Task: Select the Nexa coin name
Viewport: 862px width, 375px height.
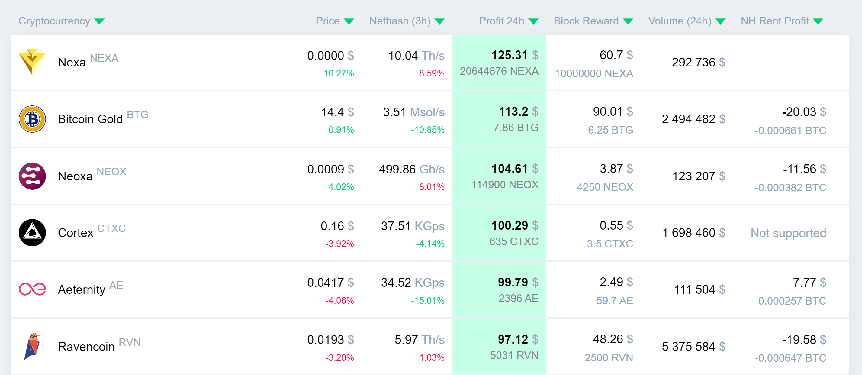Action: [x=71, y=62]
